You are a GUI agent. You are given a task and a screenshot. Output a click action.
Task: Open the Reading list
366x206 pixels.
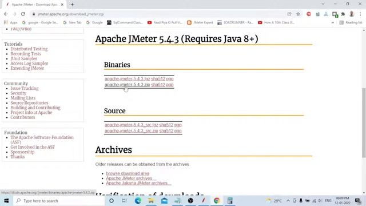(351, 22)
